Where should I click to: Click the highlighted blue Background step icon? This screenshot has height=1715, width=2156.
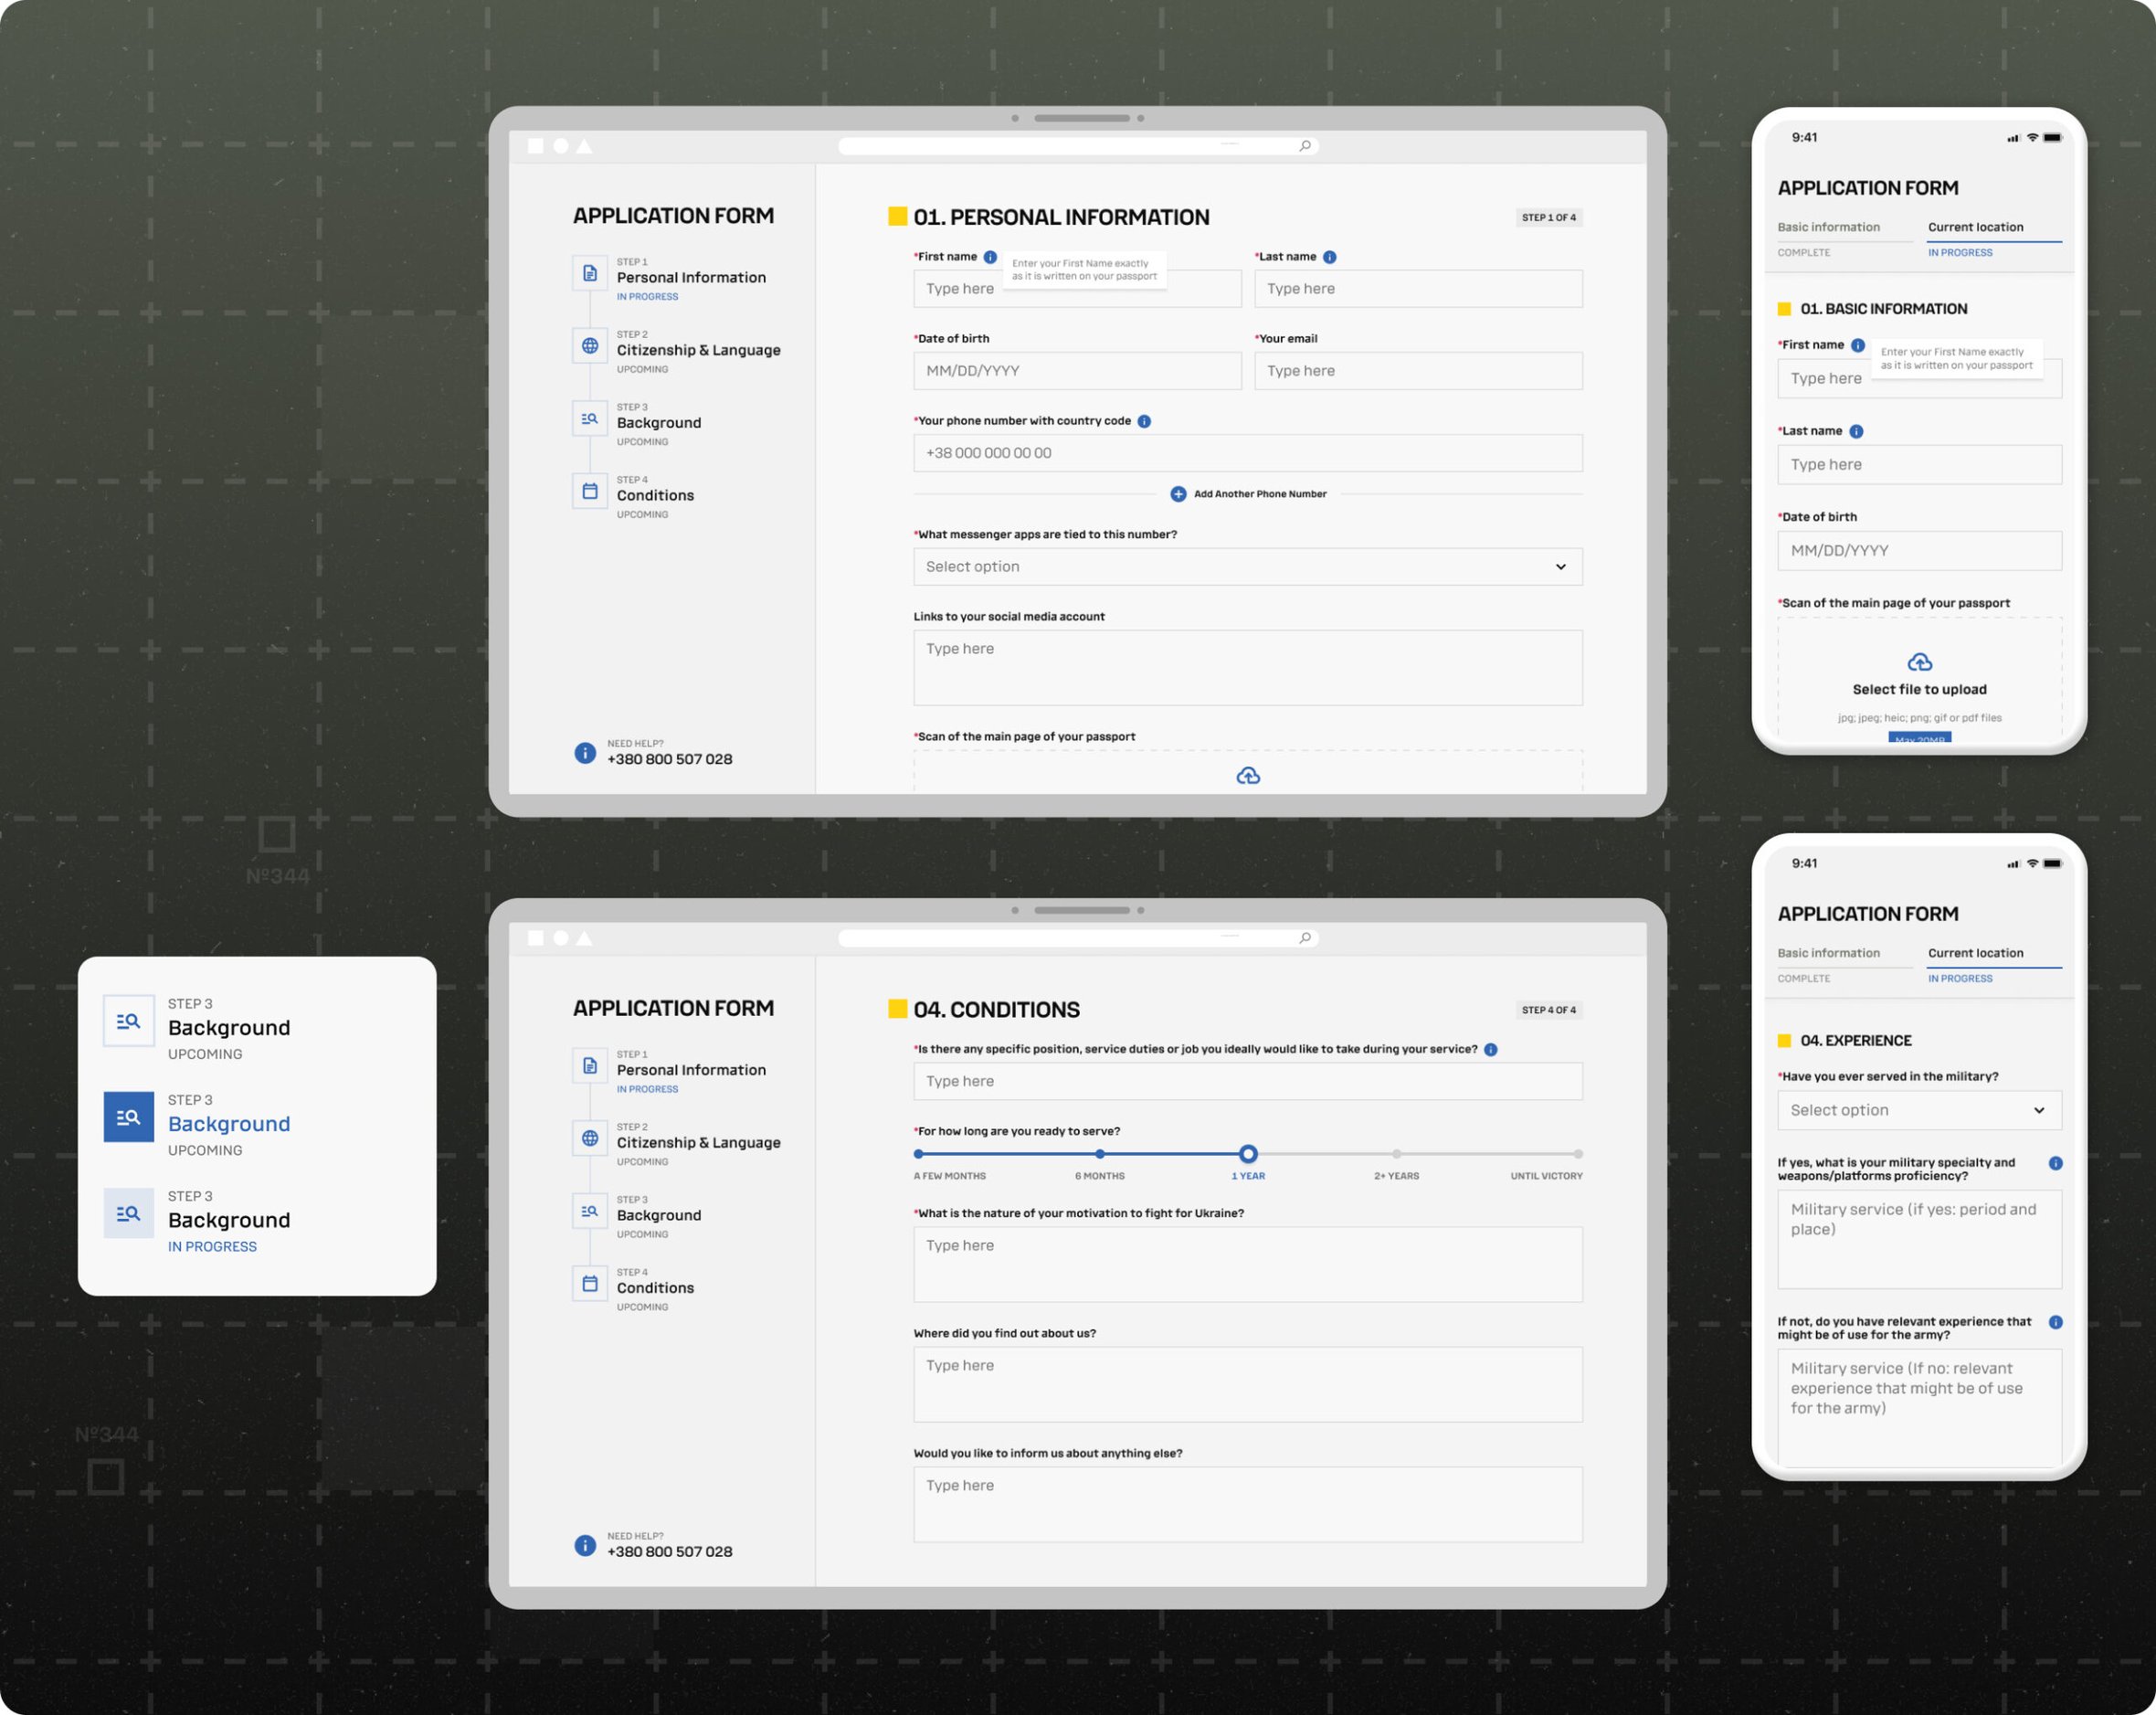click(x=129, y=1117)
